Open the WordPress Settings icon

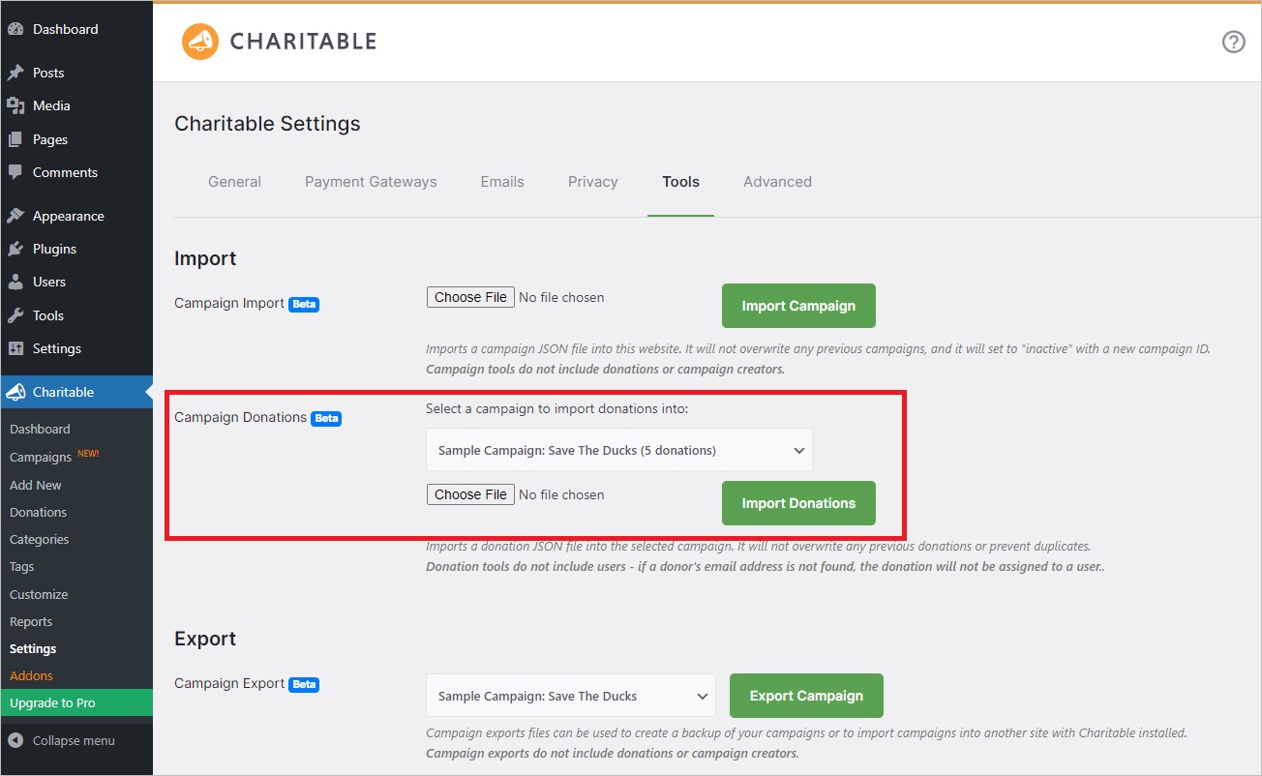pyautogui.click(x=17, y=348)
